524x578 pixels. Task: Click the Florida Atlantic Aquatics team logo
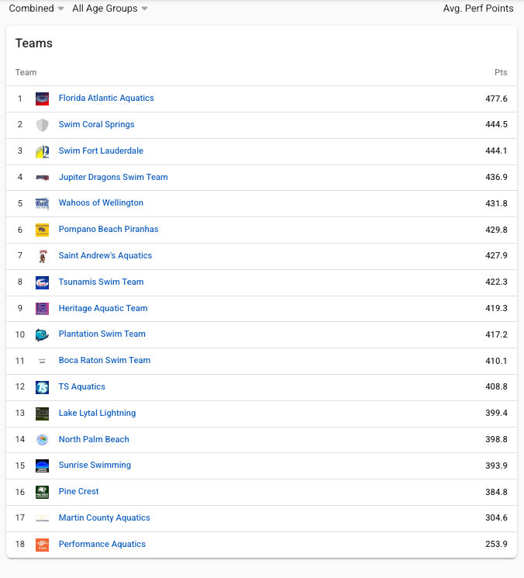pos(42,99)
